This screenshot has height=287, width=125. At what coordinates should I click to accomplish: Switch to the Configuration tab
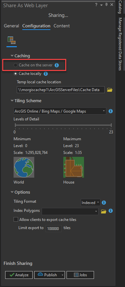click(x=36, y=26)
